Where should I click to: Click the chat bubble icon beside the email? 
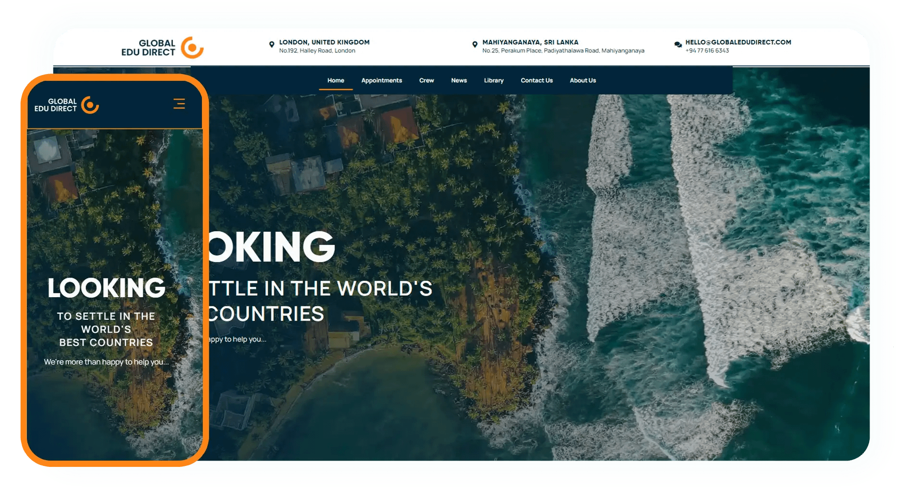tap(678, 45)
